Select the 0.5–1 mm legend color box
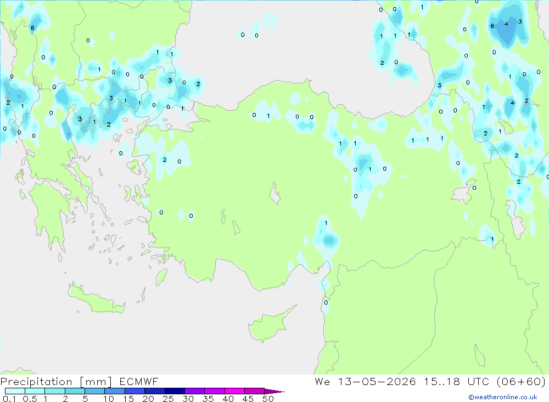 pyautogui.click(x=35, y=391)
